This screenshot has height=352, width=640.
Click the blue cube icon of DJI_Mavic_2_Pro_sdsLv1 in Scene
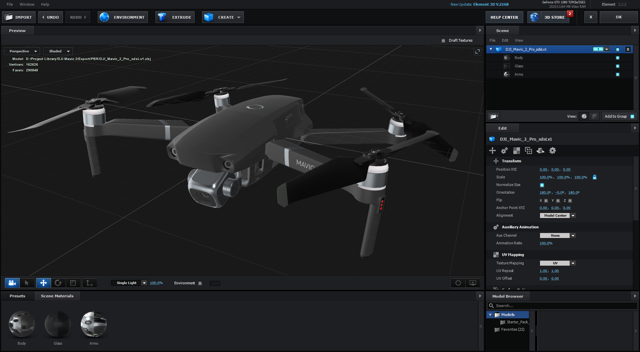499,49
